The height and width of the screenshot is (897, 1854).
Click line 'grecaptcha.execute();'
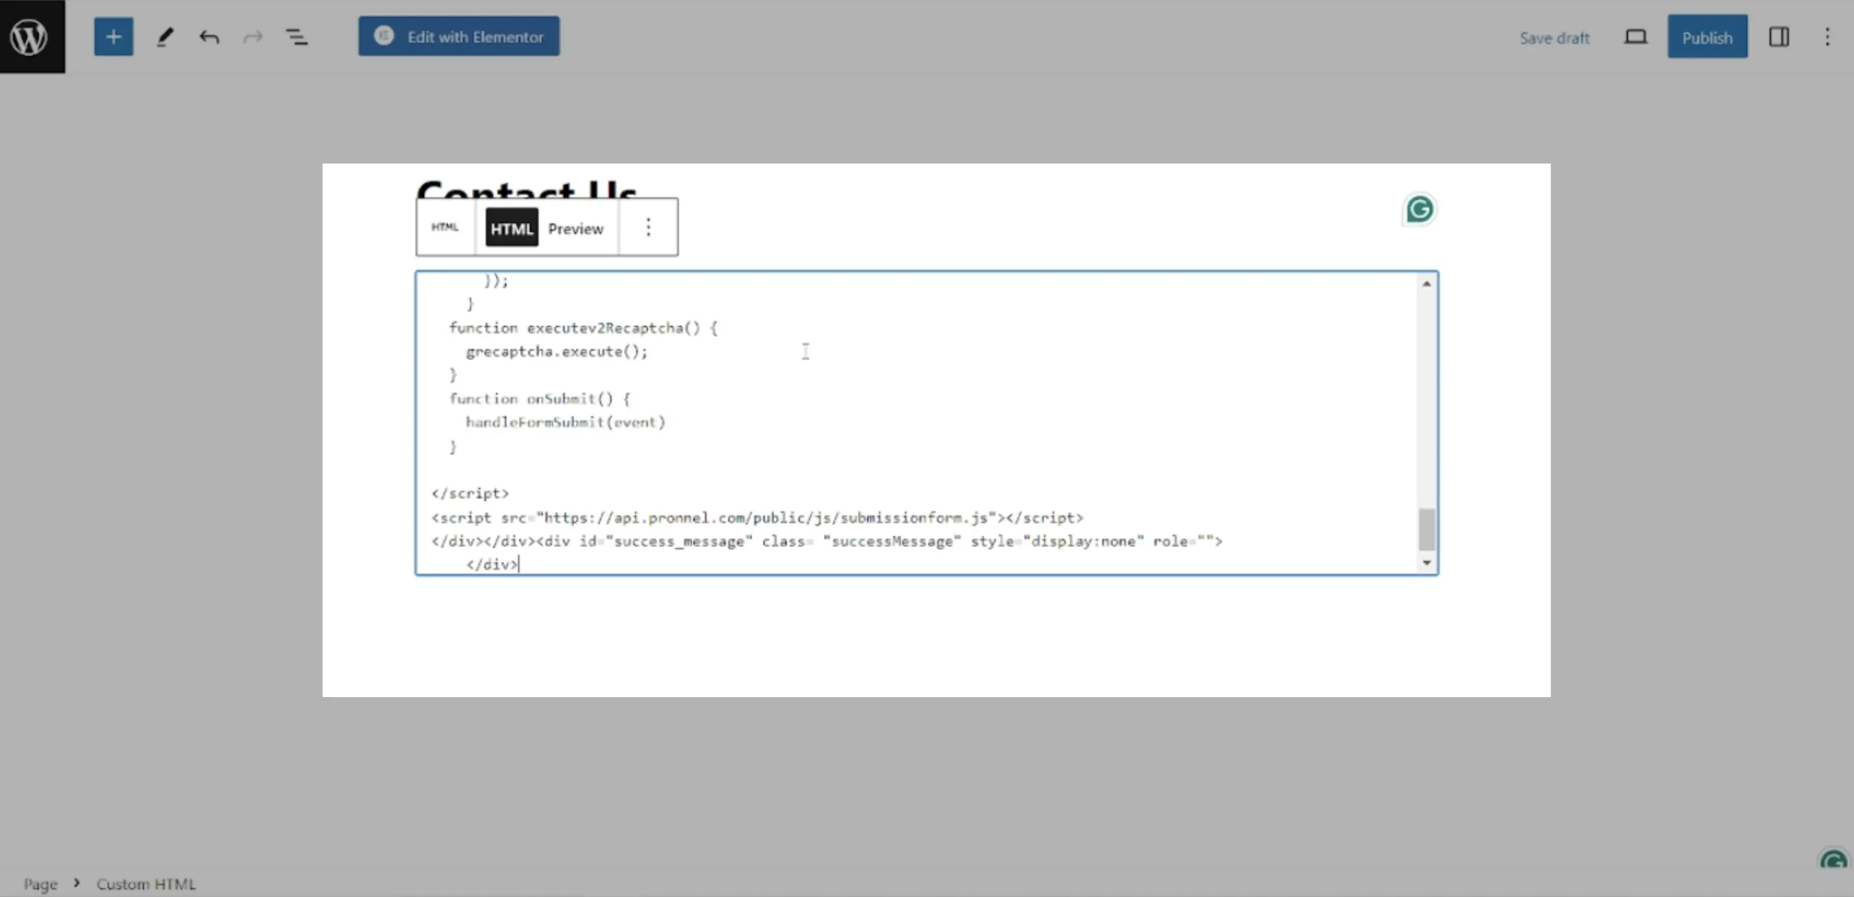pyautogui.click(x=557, y=352)
